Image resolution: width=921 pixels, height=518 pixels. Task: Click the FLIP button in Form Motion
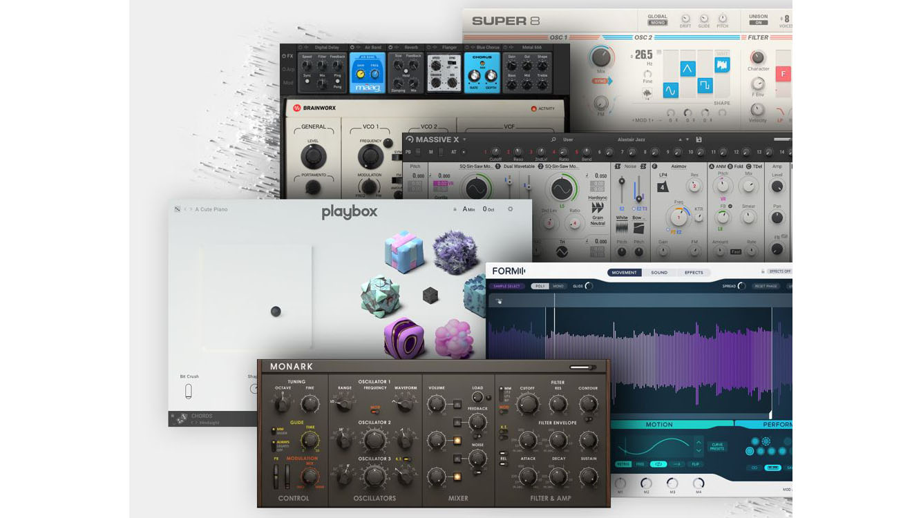(x=694, y=464)
